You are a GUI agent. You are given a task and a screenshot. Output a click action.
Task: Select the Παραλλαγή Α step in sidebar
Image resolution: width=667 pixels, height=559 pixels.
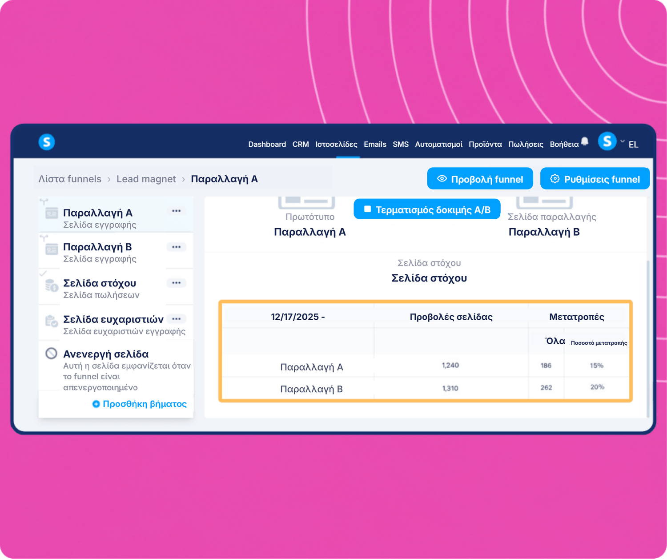(116, 214)
